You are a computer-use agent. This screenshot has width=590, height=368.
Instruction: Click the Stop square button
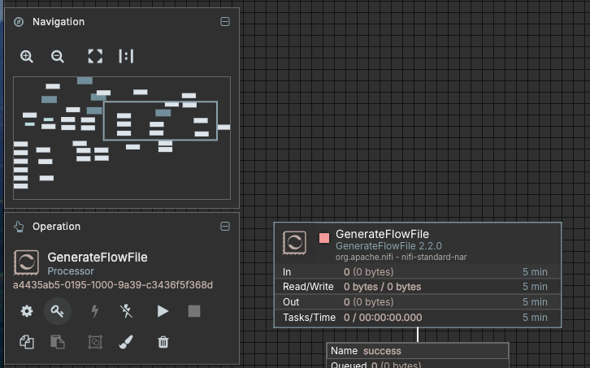pyautogui.click(x=193, y=310)
